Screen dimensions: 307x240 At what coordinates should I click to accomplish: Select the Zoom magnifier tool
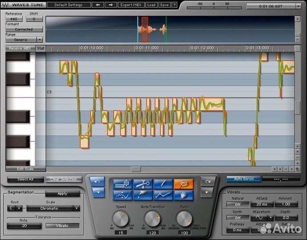[x=183, y=184]
